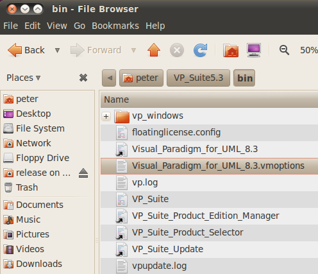Open the Computer toolbar icon

[x=254, y=50]
